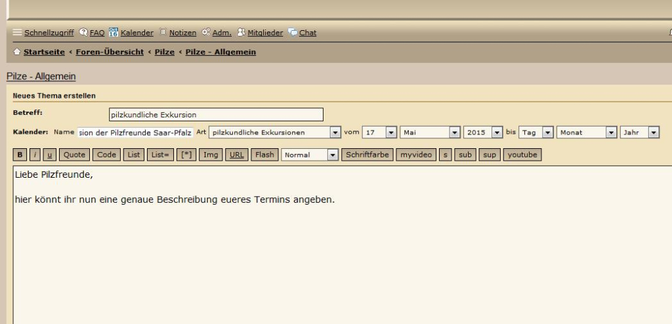Image resolution: width=672 pixels, height=324 pixels.
Task: Open the Schriftfarbe font color picker
Action: [367, 155]
